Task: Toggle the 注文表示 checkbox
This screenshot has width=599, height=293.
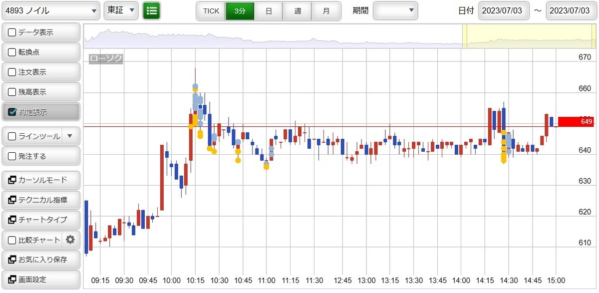Action: tap(12, 72)
